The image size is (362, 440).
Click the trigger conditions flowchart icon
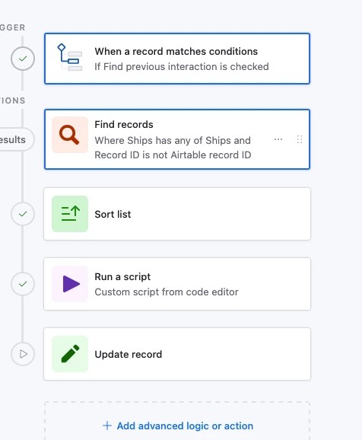(x=70, y=57)
